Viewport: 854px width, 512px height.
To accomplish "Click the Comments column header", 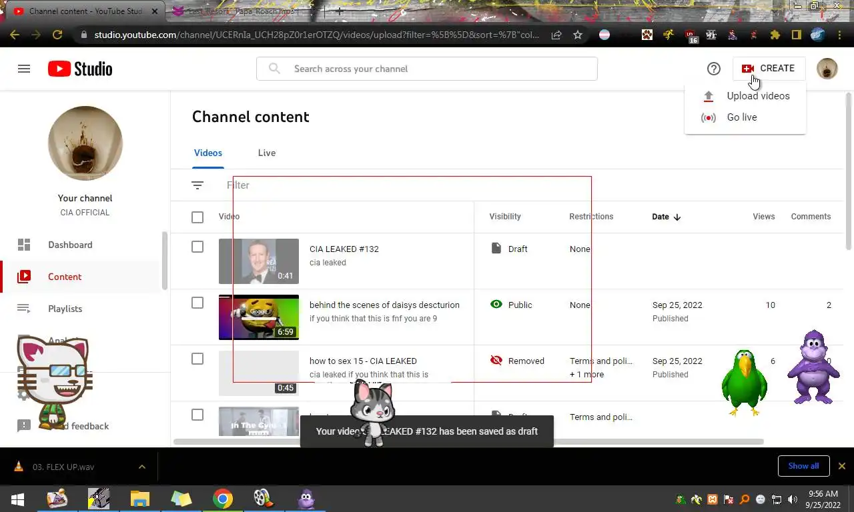I will point(811,217).
